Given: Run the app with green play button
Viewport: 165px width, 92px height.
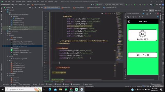Looking at the screenshot, I should (126, 5).
